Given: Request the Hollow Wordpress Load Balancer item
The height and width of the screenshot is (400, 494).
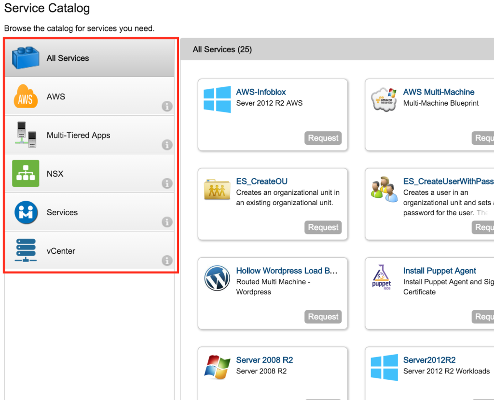Looking at the screenshot, I should pyautogui.click(x=323, y=317).
